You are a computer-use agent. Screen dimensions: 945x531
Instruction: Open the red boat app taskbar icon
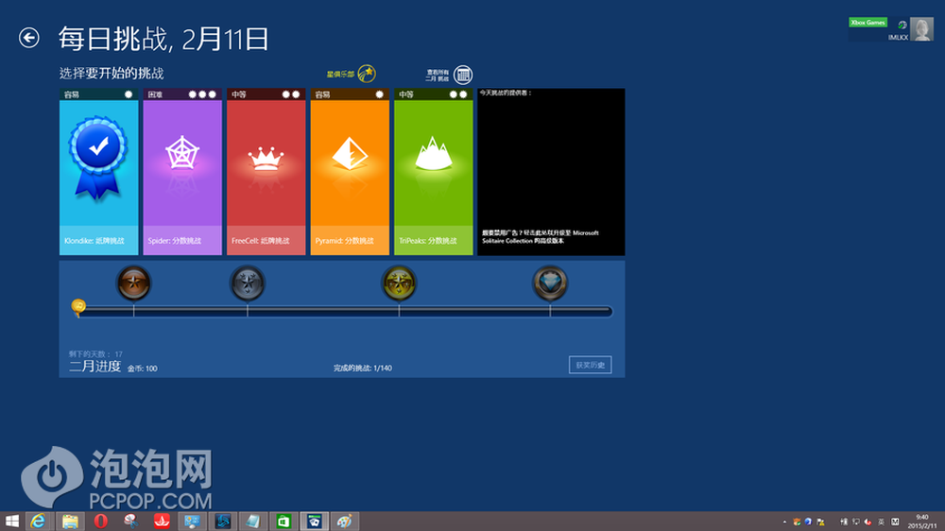pyautogui.click(x=162, y=522)
